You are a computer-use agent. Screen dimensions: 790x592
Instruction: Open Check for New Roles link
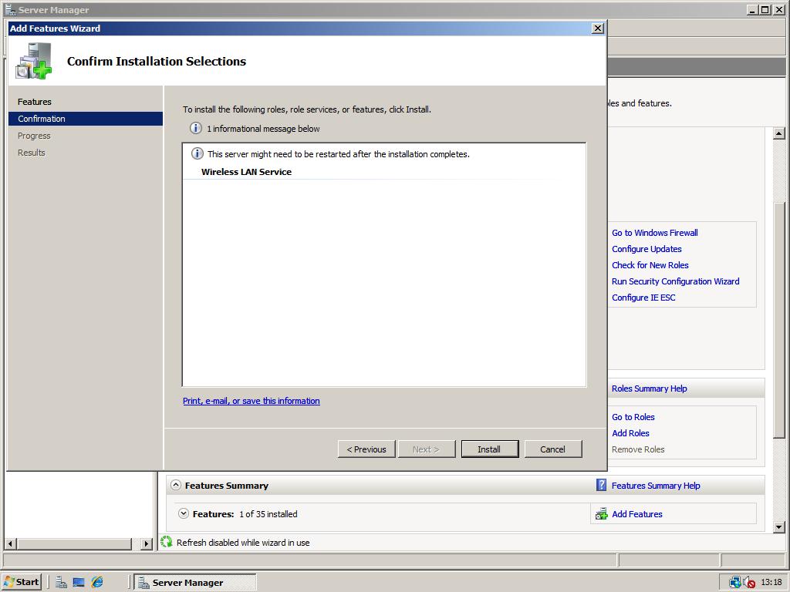(x=650, y=265)
